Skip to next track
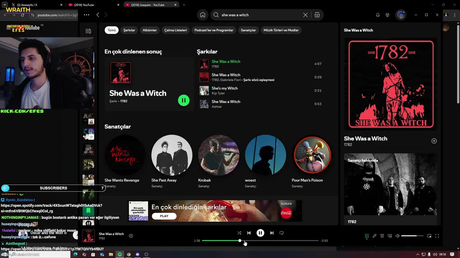The height and width of the screenshot is (258, 460). (x=272, y=233)
